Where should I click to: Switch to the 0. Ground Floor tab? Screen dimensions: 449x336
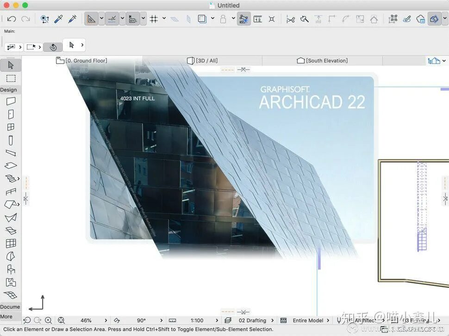82,61
